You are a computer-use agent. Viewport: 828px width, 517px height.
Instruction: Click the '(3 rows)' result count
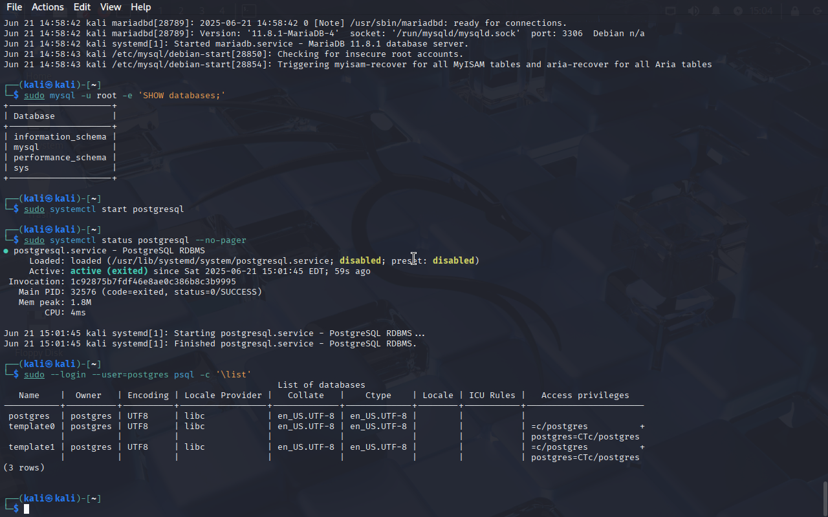[24, 468]
